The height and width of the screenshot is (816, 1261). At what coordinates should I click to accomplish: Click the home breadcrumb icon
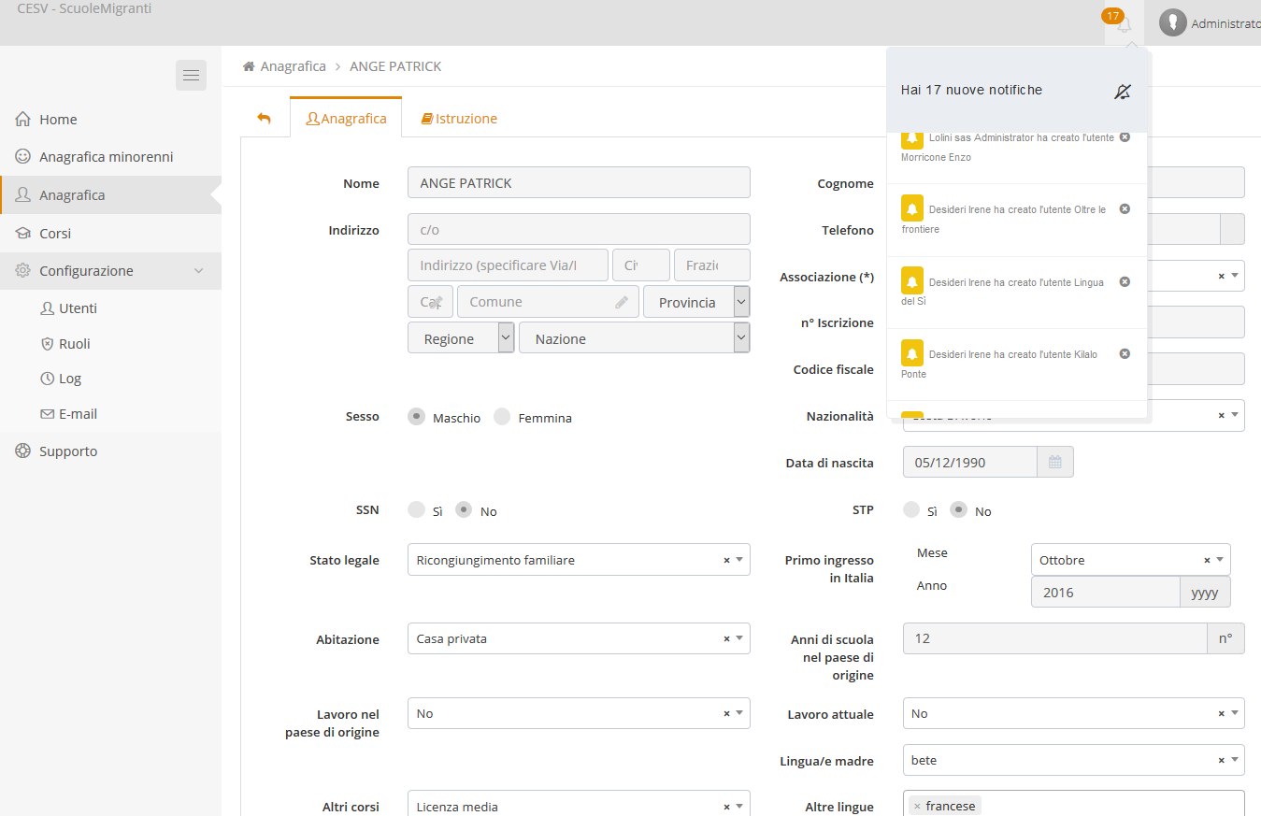(x=249, y=66)
